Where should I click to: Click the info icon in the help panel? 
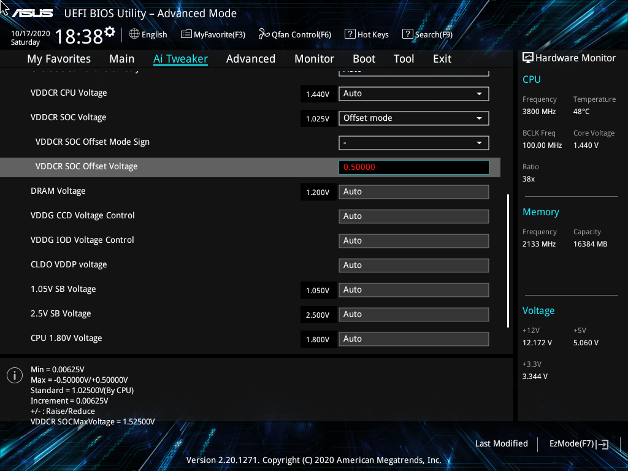coord(15,375)
